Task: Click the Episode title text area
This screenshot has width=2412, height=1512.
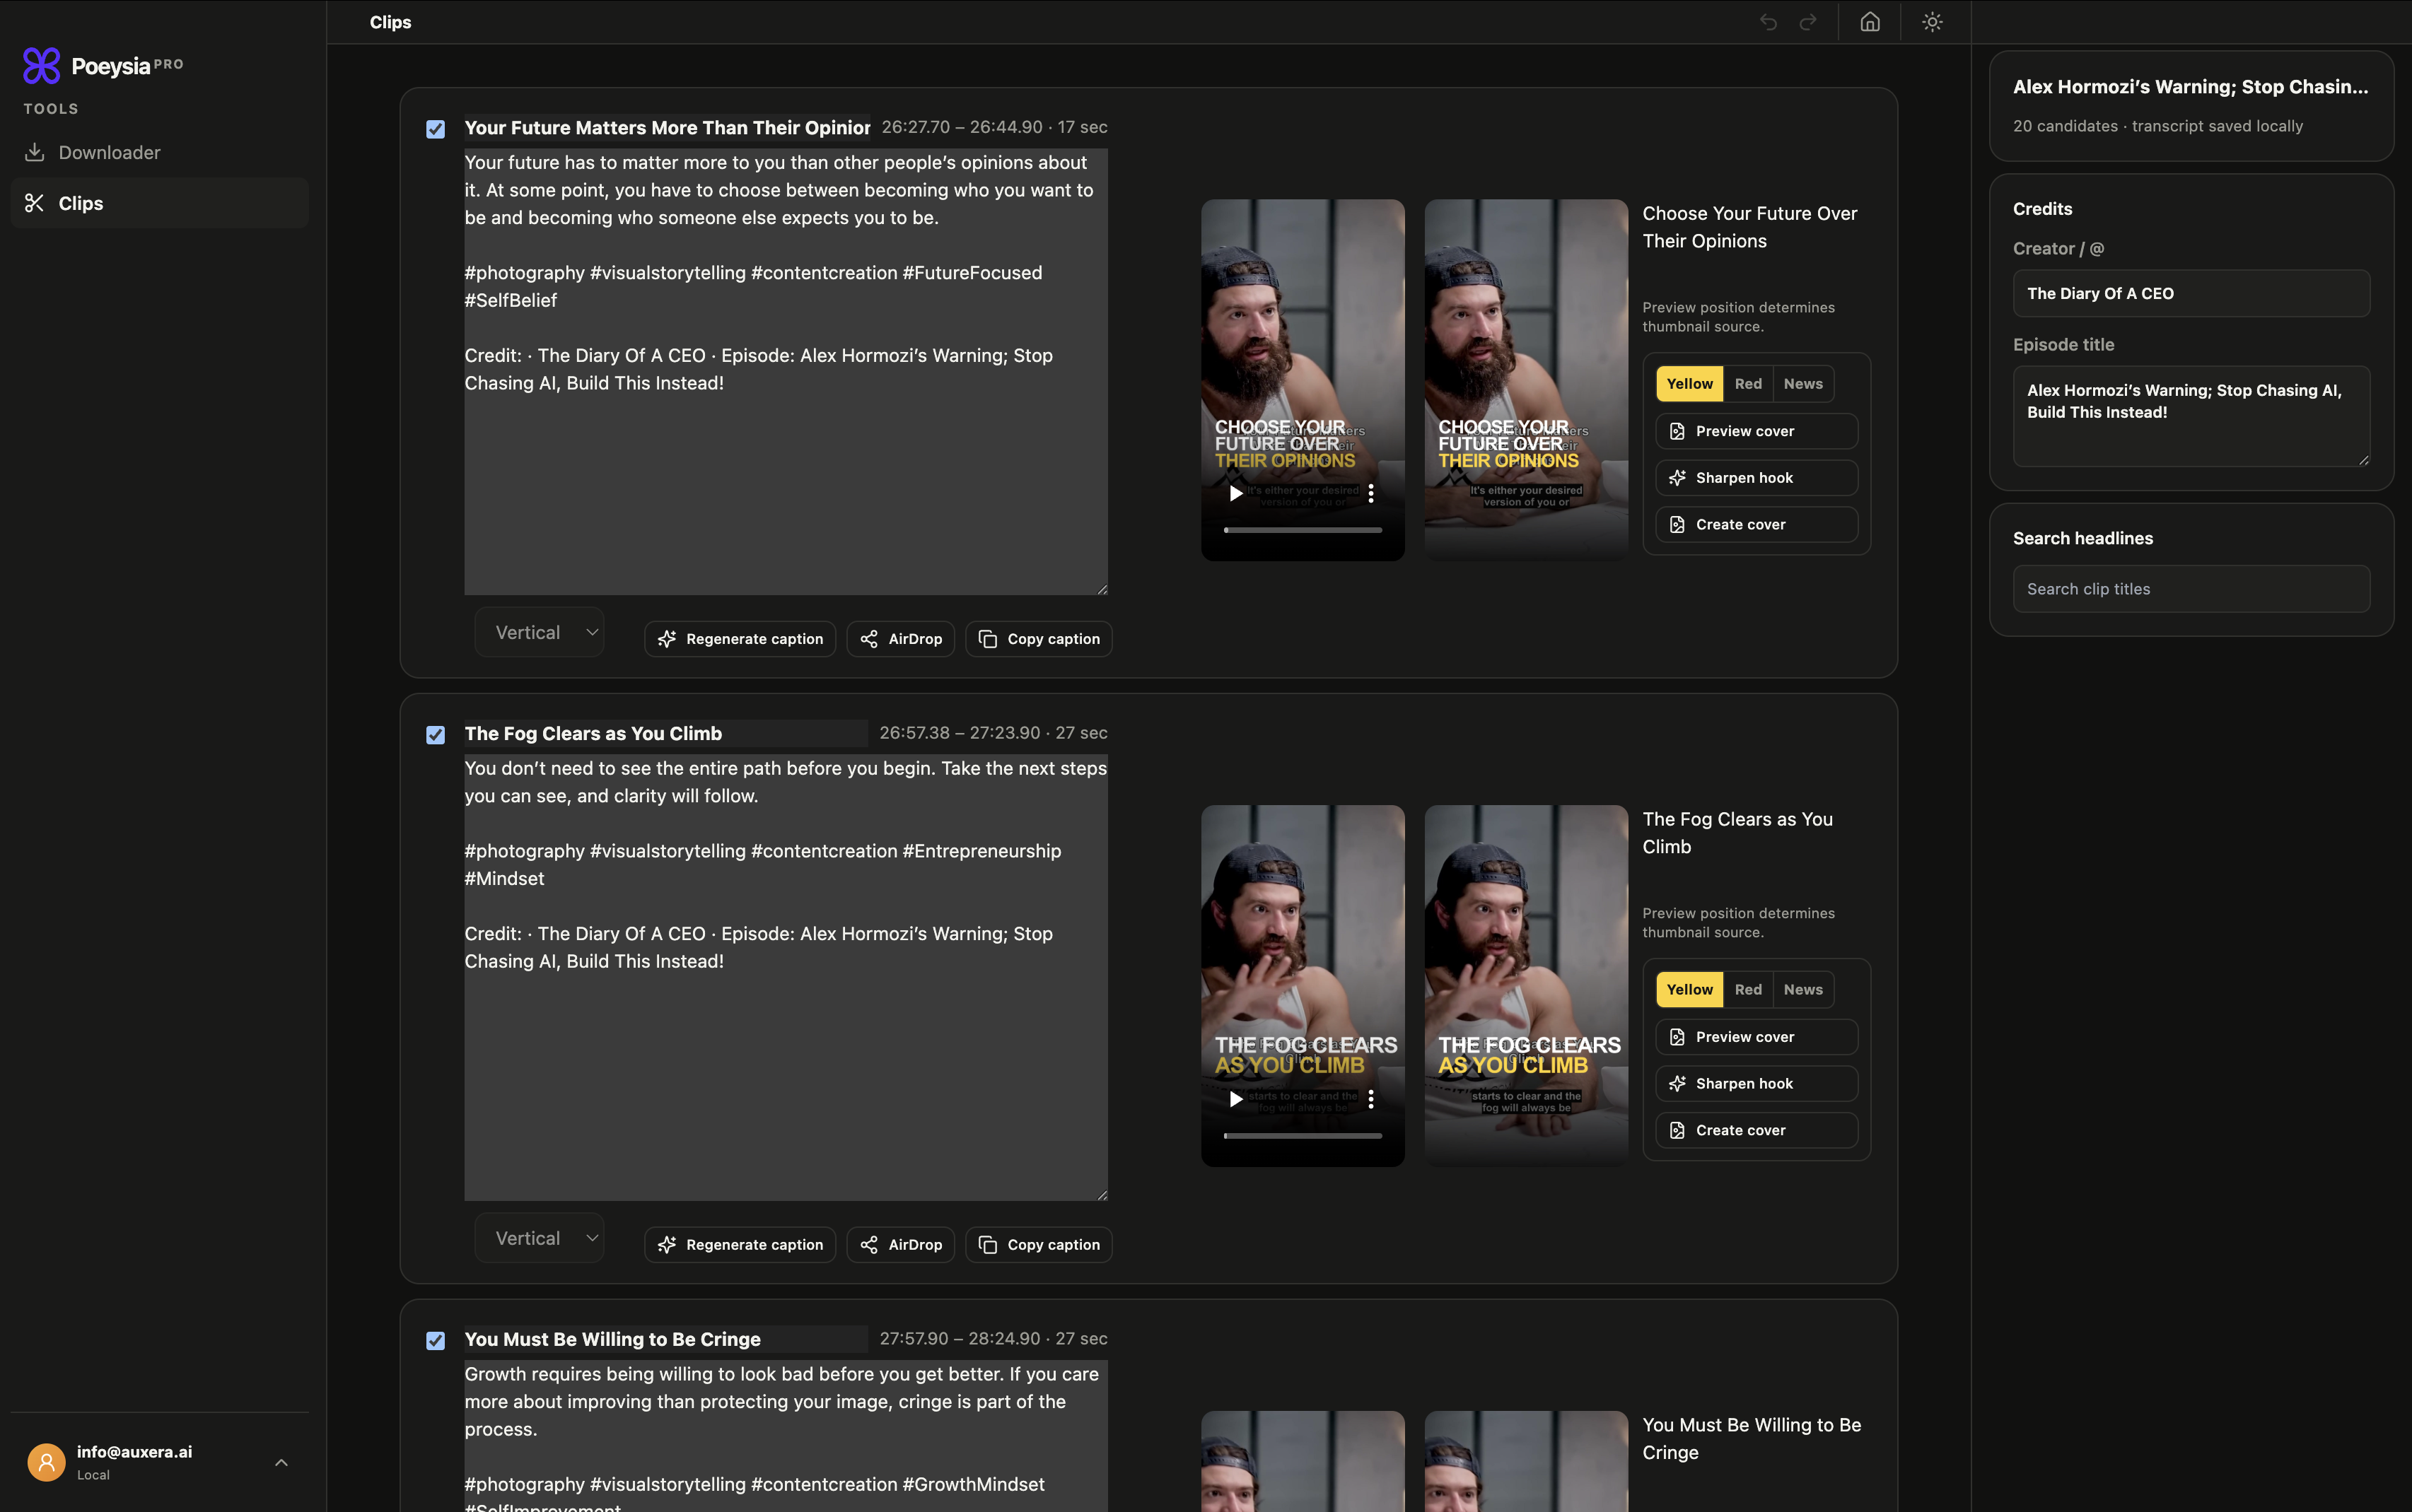Action: pyautogui.click(x=2191, y=416)
